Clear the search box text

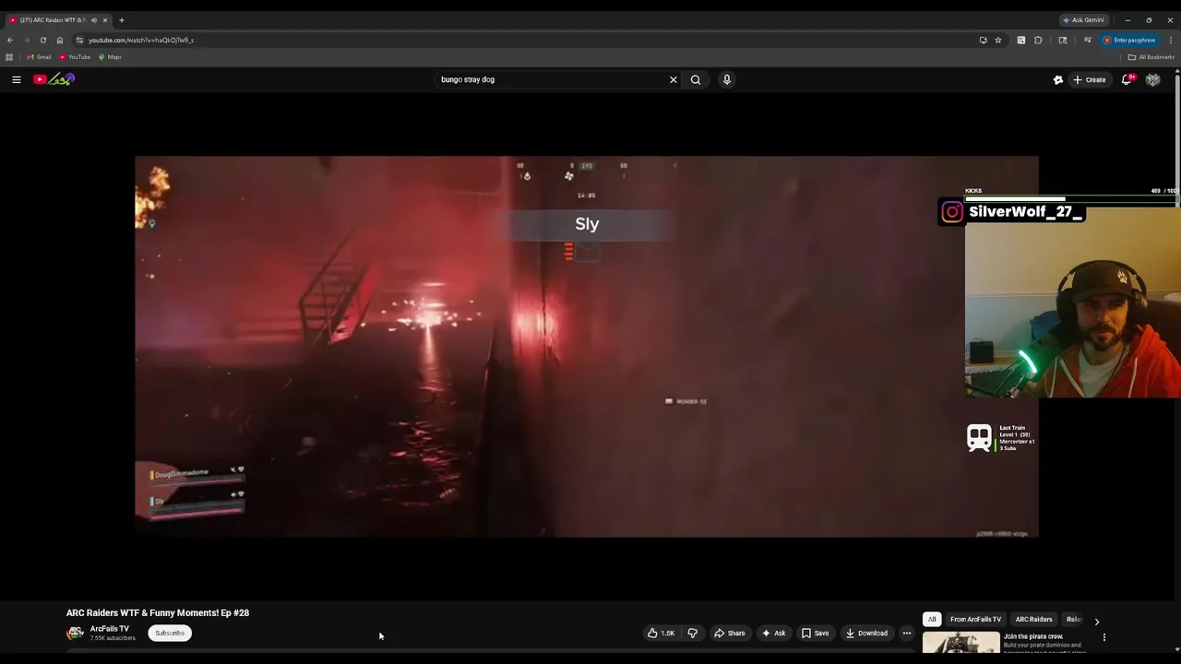(674, 79)
